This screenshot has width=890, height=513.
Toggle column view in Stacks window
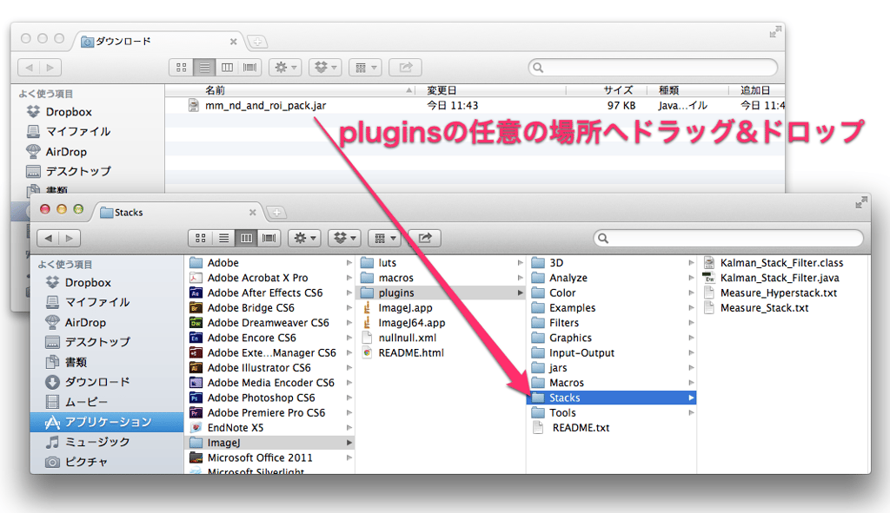246,238
